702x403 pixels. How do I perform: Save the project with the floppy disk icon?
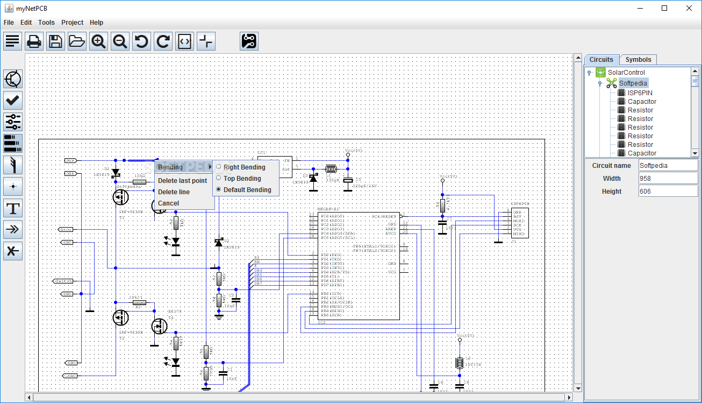point(55,41)
